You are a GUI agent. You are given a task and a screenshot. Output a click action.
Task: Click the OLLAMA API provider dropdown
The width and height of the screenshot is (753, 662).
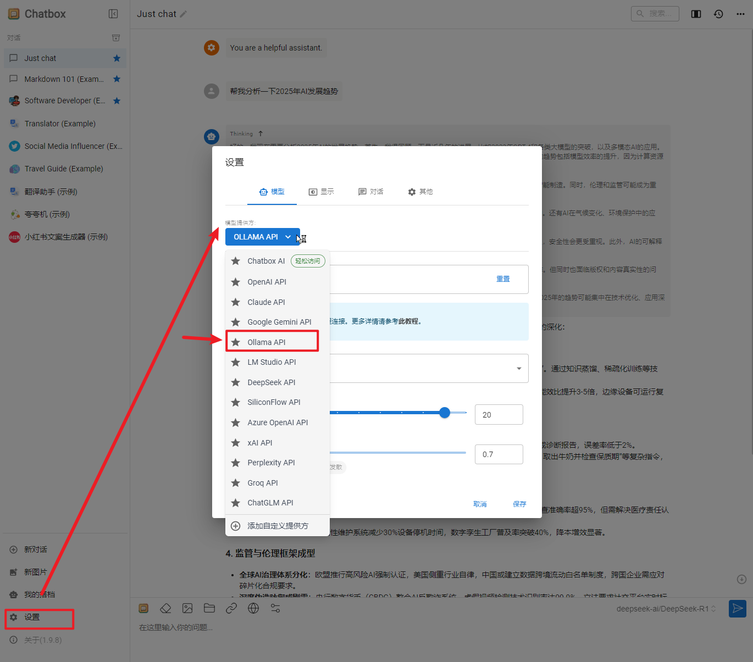[263, 237]
